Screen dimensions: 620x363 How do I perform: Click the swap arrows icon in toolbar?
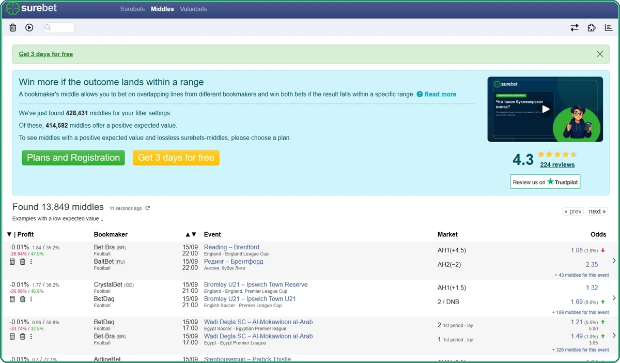click(x=575, y=27)
